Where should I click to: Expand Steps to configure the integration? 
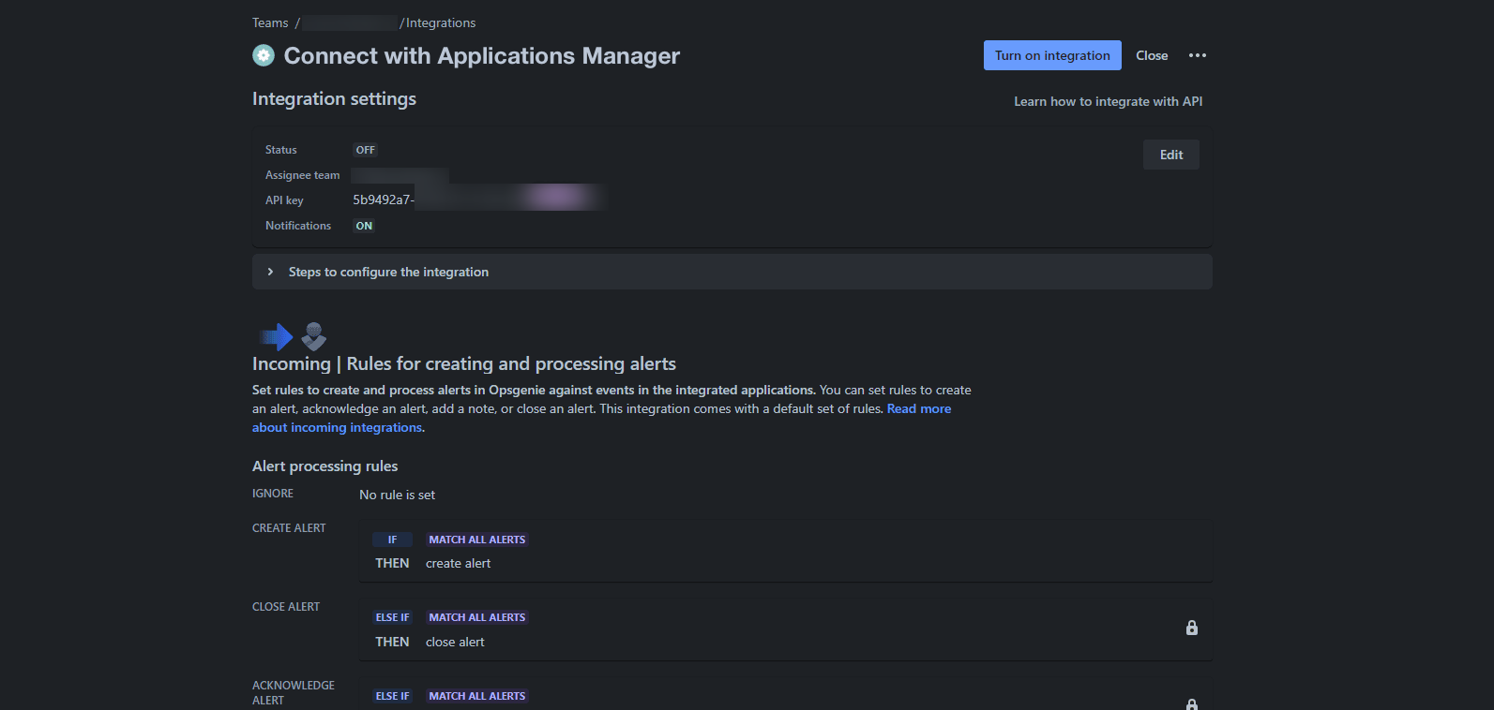coord(732,272)
